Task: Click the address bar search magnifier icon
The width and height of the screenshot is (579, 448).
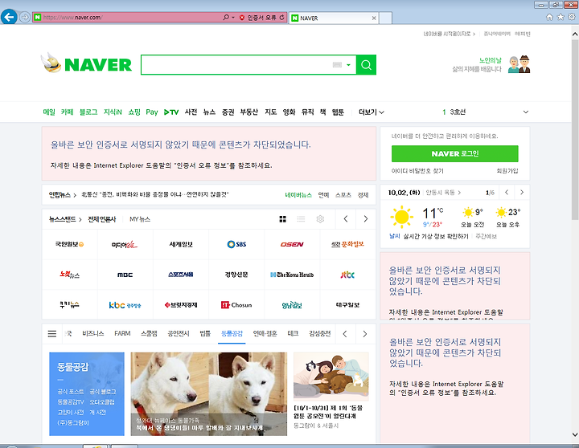Action: pos(226,18)
